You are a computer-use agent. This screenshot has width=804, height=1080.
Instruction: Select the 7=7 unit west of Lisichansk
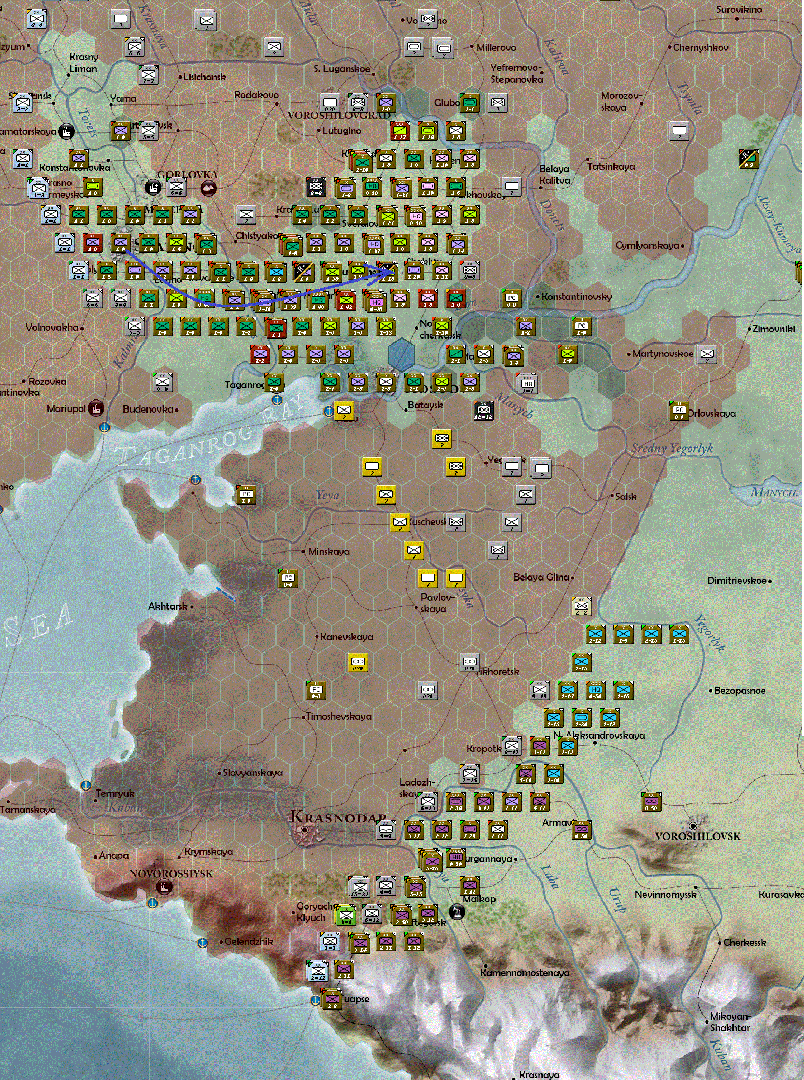tap(148, 75)
